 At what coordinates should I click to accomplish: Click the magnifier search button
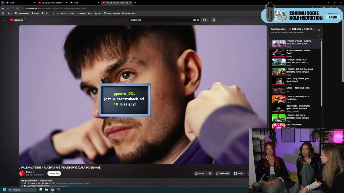[205, 20]
